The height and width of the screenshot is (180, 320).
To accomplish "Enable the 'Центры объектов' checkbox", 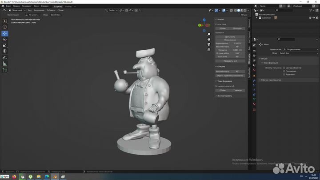I will click(284, 68).
